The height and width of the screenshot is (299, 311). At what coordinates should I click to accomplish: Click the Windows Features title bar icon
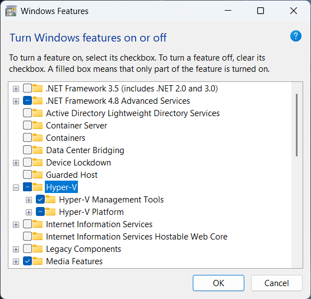[x=11, y=11]
